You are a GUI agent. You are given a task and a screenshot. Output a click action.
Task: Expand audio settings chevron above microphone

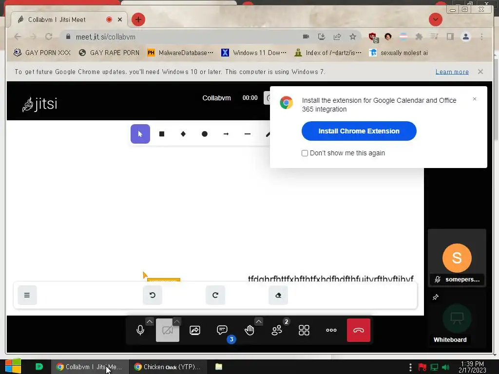pyautogui.click(x=150, y=321)
